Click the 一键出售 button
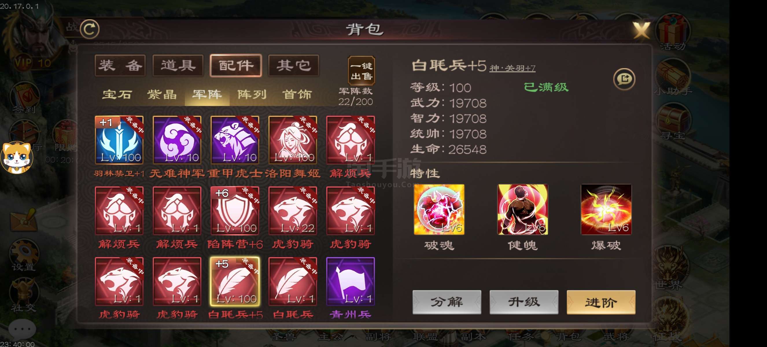 (x=361, y=71)
